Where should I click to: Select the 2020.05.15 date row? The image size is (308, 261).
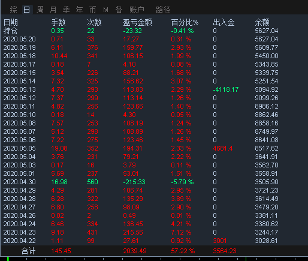coord(20,73)
